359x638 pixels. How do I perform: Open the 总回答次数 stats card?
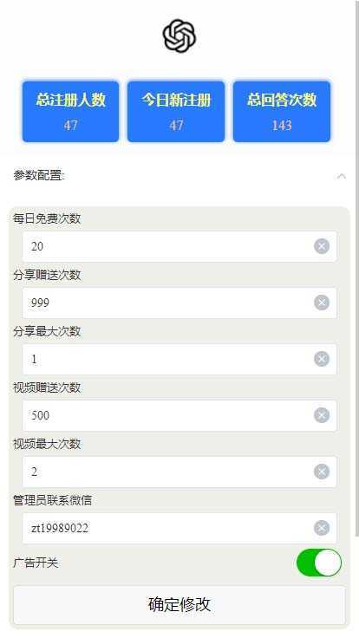(282, 112)
